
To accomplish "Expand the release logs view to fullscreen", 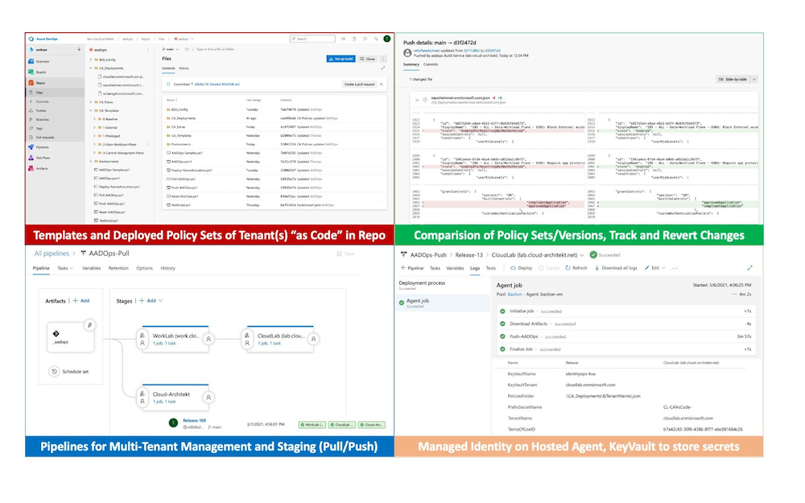I will coord(749,268).
